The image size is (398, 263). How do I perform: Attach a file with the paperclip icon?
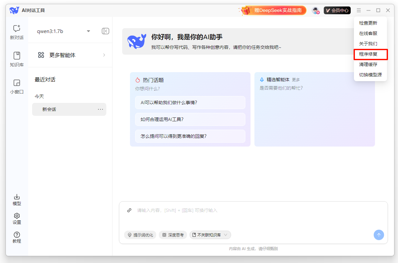pos(129,210)
